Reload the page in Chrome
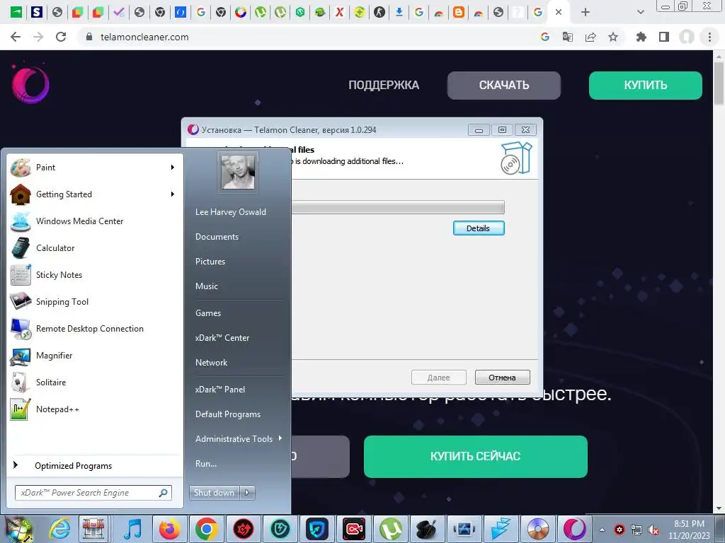Screen dimensions: 725x543 (x=61, y=37)
